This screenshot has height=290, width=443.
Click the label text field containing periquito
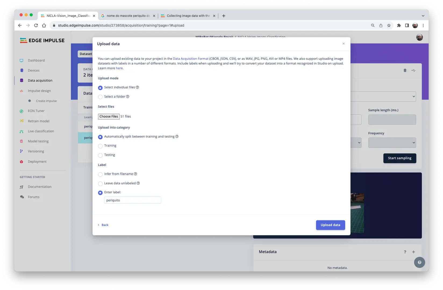point(133,200)
